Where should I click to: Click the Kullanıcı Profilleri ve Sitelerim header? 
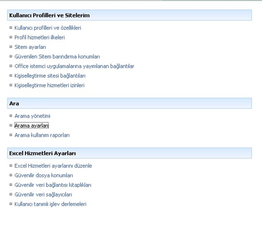click(x=49, y=15)
